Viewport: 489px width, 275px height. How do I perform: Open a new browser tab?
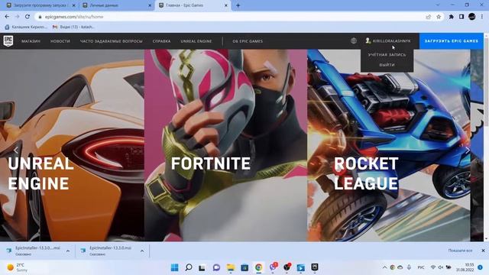(x=238, y=5)
